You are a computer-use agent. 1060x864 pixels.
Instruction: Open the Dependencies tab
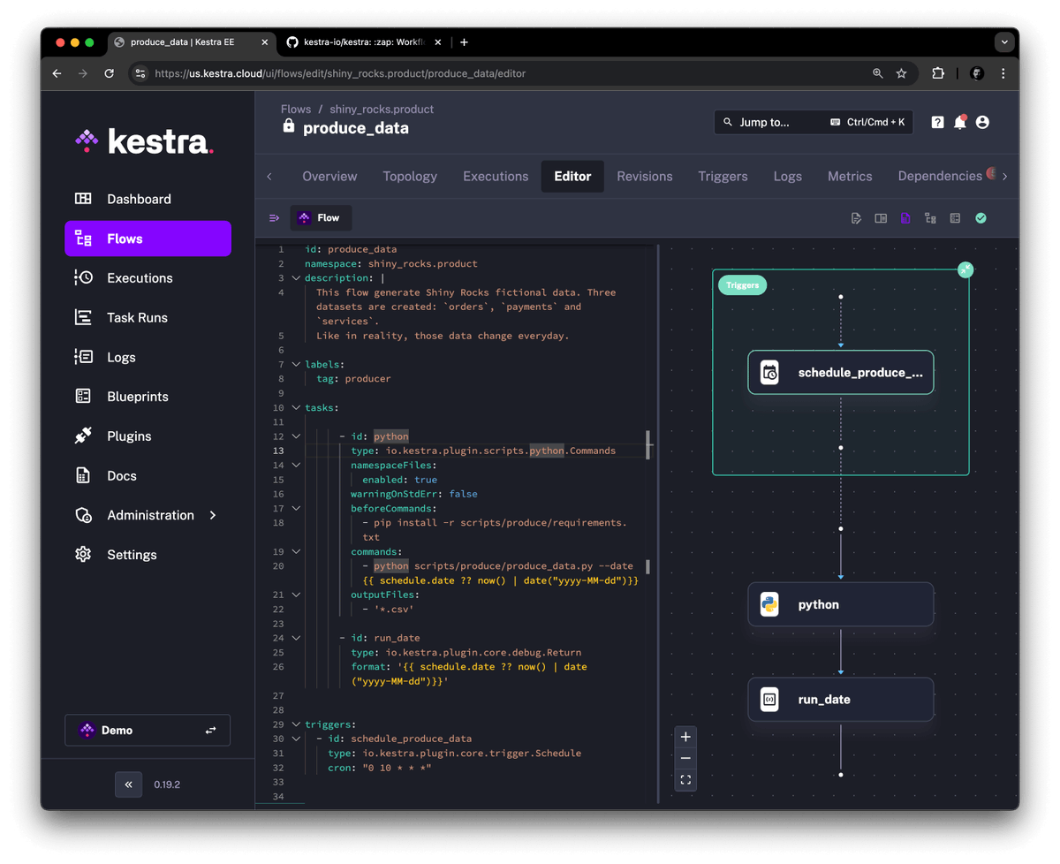940,176
